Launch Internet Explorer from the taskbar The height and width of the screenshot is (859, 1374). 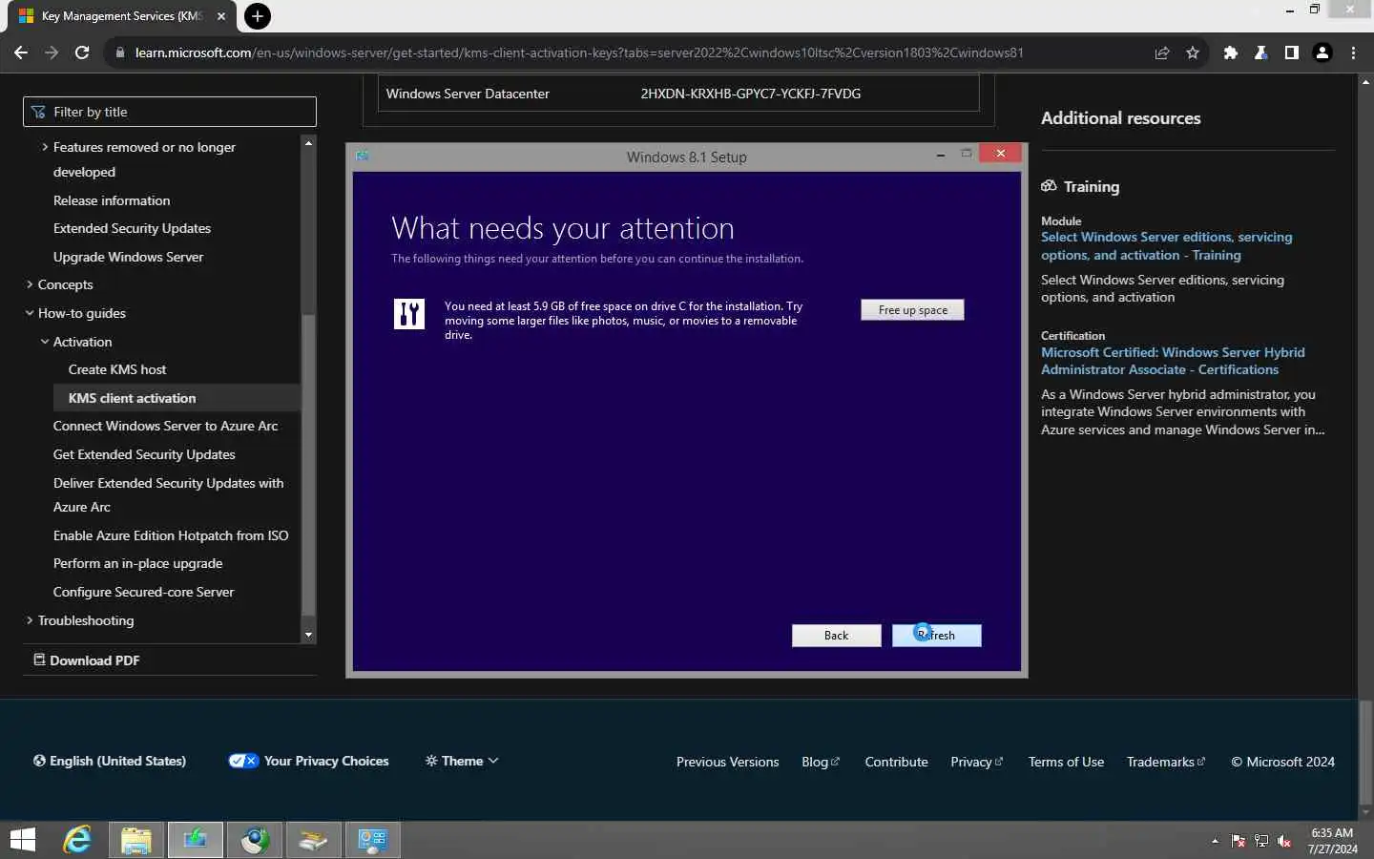click(x=77, y=840)
